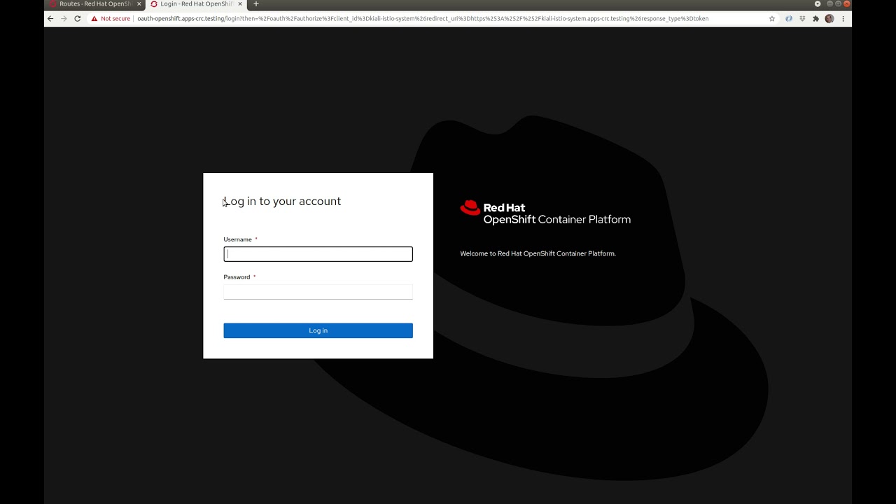Click the blue Log in button
Viewport: 896px width, 504px height.
(x=318, y=330)
